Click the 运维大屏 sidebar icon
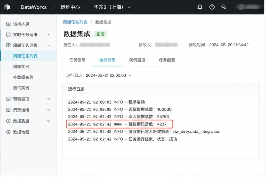 point(8,24)
